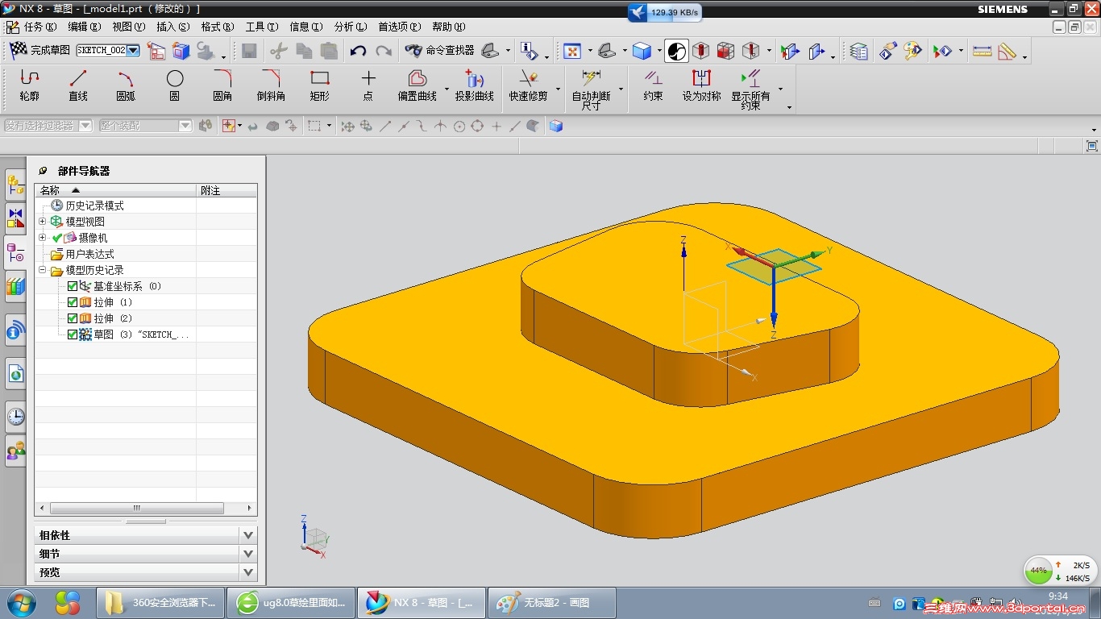
Task: Select the 圆 circle tool
Action: [x=175, y=85]
